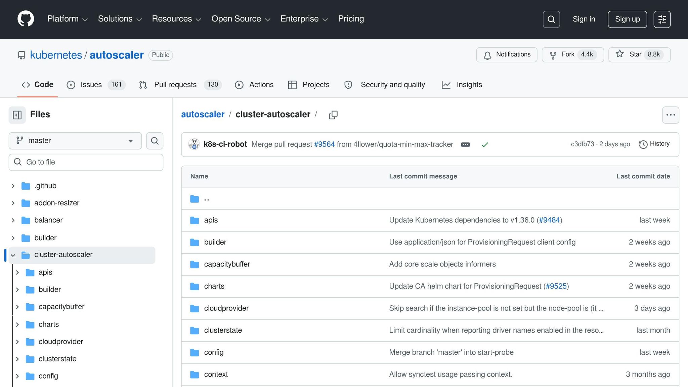Open commit hash c3dfb73
The width and height of the screenshot is (688, 387).
(582, 144)
